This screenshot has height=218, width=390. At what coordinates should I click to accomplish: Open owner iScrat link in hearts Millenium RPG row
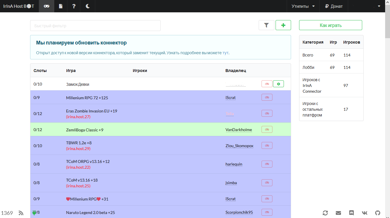pos(231,199)
